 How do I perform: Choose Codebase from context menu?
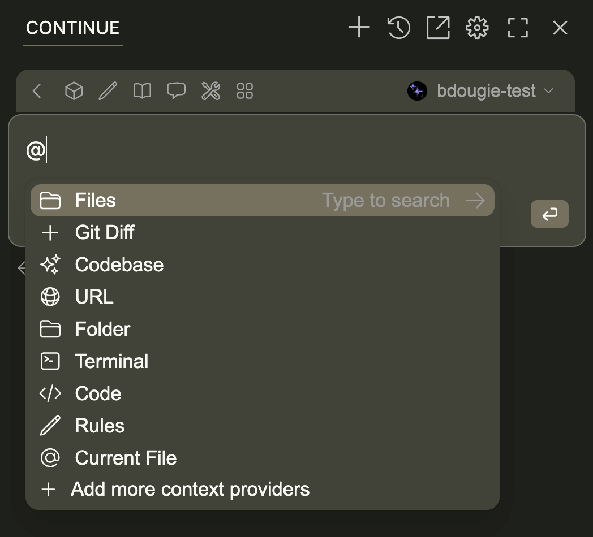point(119,265)
